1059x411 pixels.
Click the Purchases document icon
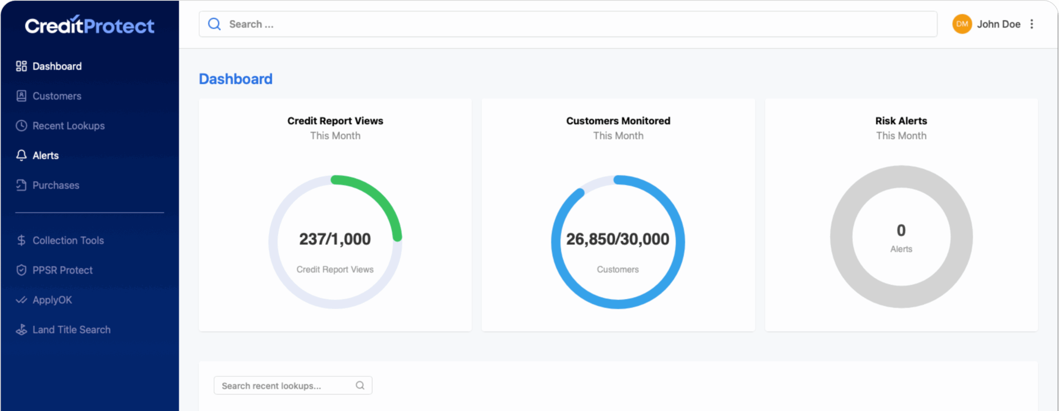click(x=21, y=185)
